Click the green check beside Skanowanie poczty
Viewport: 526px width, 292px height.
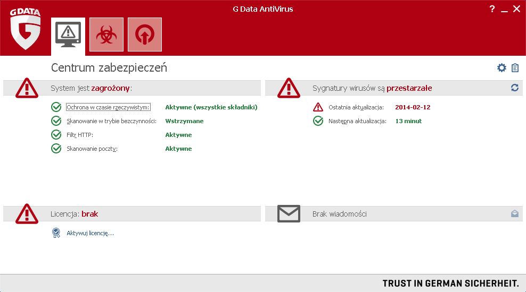56,148
